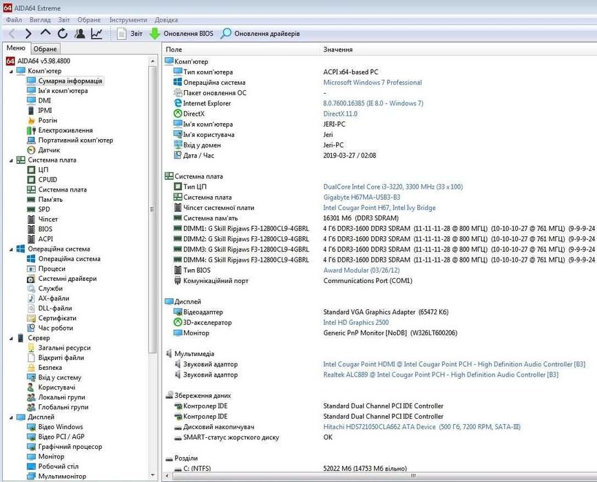Open the Довідка menu
The width and height of the screenshot is (597, 482).
pyautogui.click(x=166, y=20)
